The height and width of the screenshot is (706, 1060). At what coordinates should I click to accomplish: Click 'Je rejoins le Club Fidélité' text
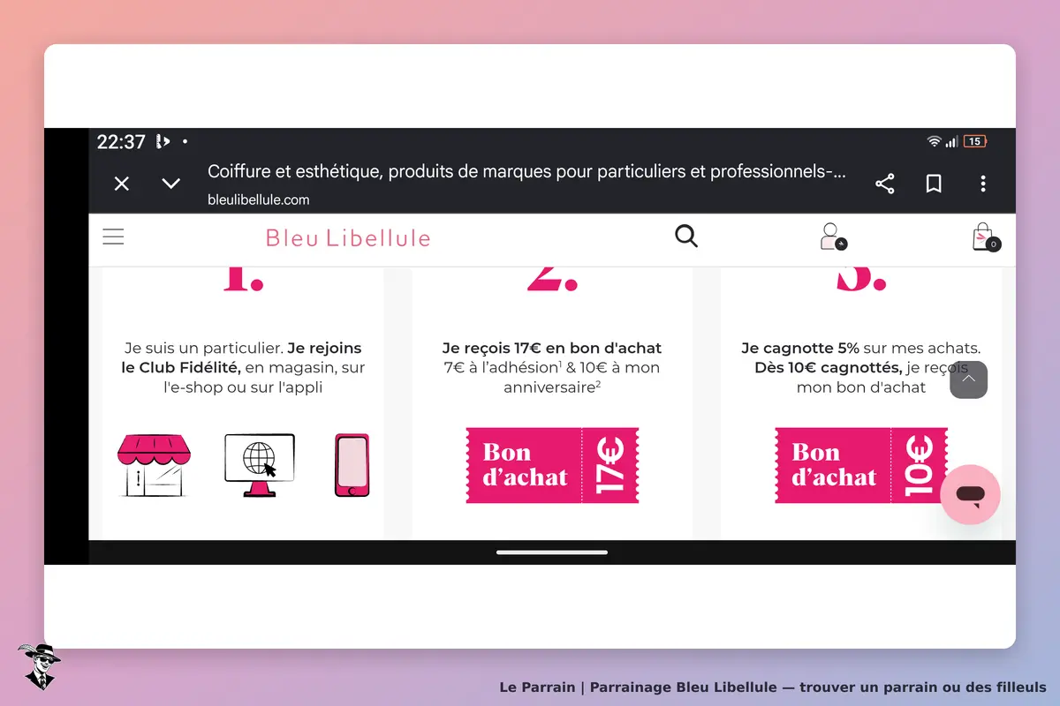[x=242, y=357]
